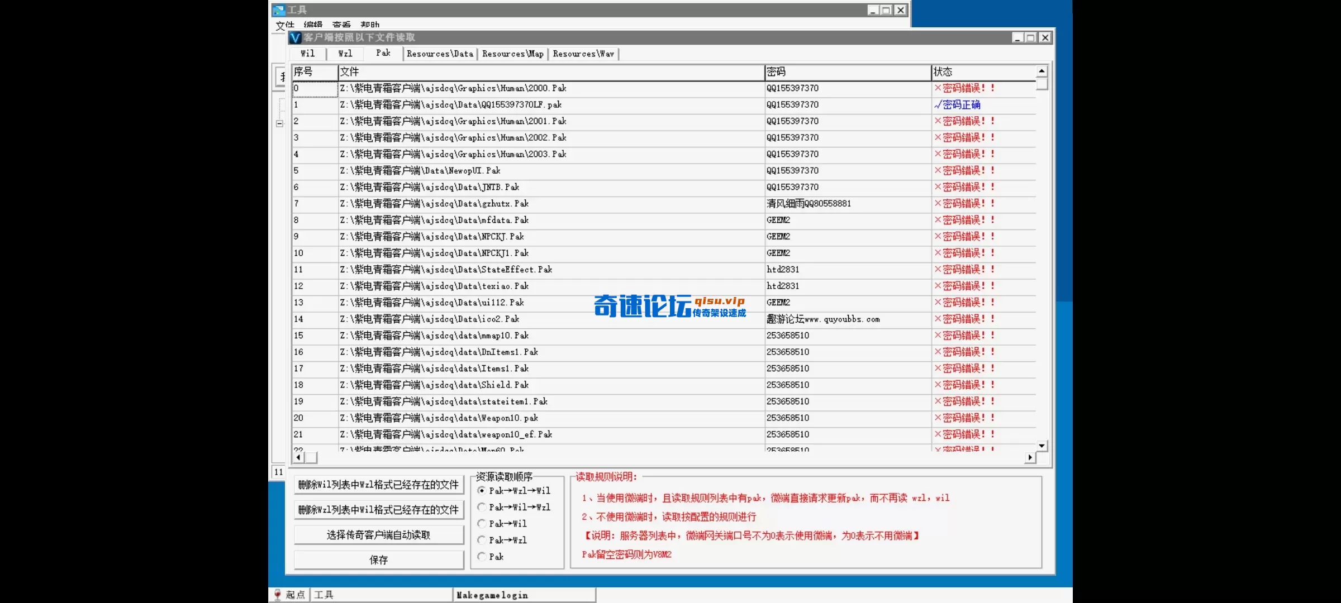This screenshot has width=1341, height=603.
Task: Click the 保存 button
Action: pos(378,559)
